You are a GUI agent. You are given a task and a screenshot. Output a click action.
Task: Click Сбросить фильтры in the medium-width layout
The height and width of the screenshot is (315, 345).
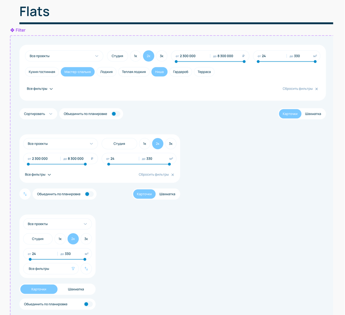click(x=156, y=175)
